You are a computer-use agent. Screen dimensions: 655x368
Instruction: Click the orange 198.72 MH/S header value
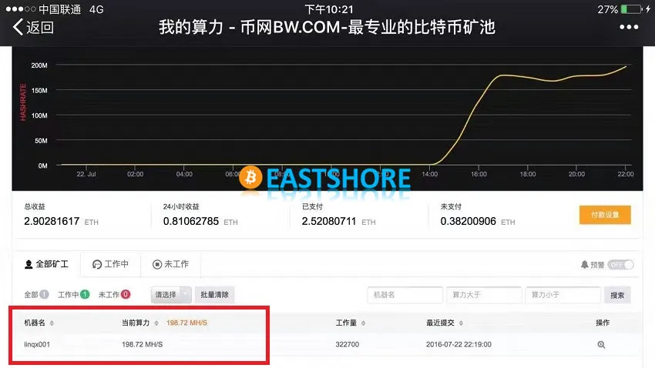(186, 323)
